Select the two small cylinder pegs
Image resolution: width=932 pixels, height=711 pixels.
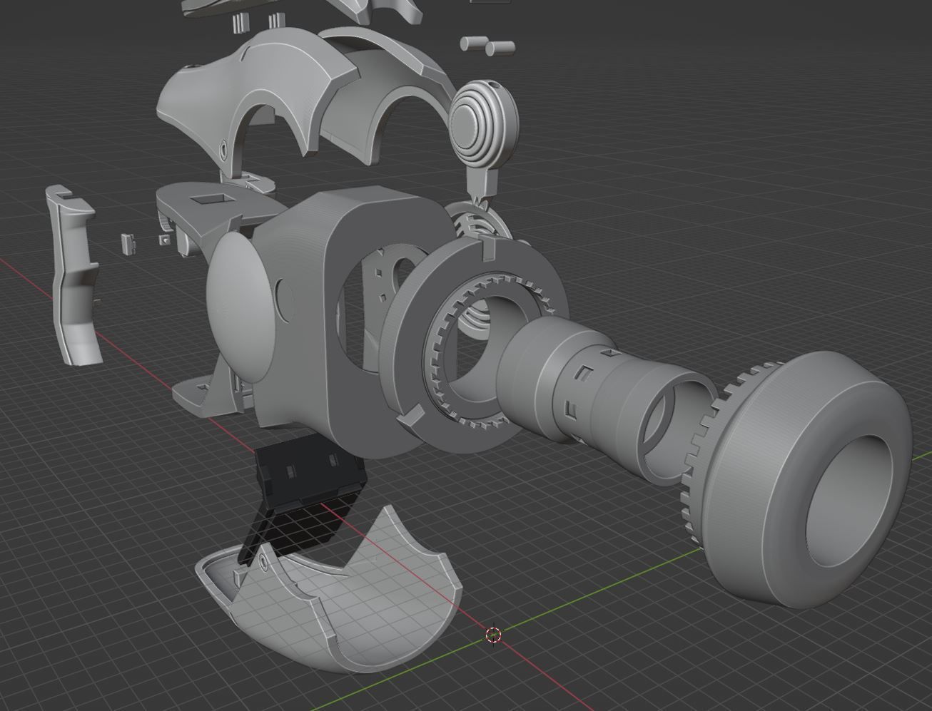tap(487, 46)
